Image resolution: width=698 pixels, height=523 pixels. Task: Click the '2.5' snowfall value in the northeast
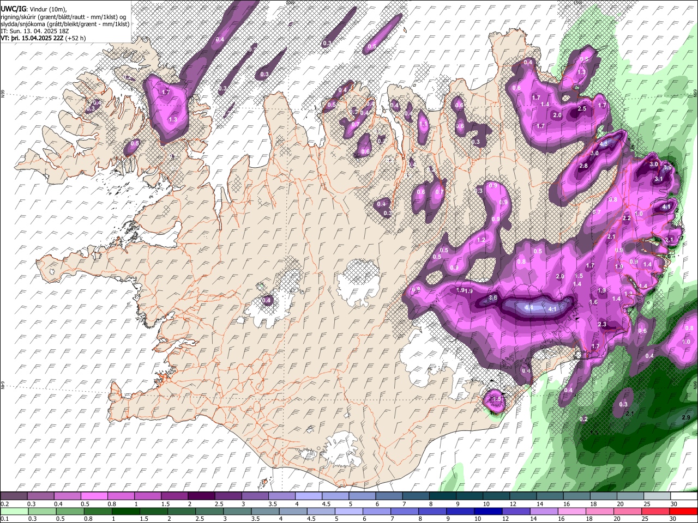[x=582, y=108]
